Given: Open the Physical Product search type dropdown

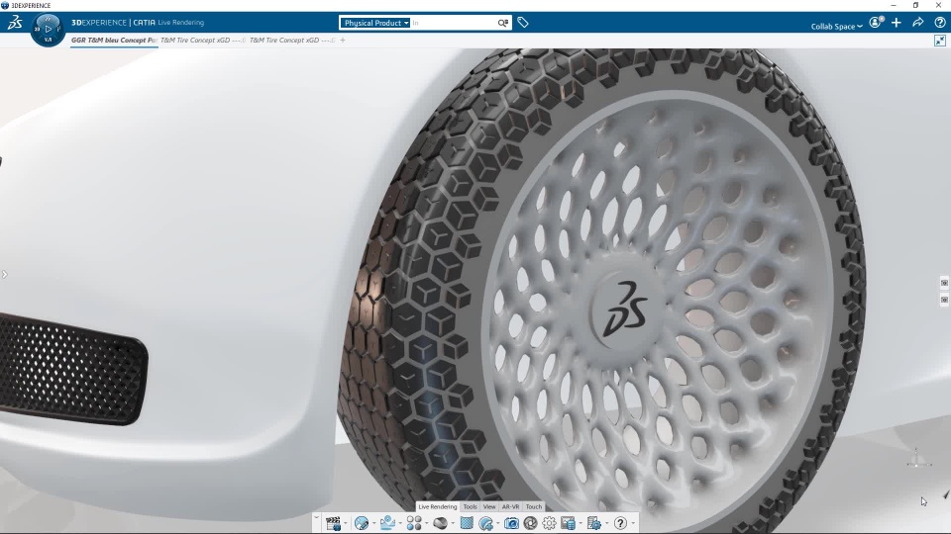Looking at the screenshot, I should 374,23.
